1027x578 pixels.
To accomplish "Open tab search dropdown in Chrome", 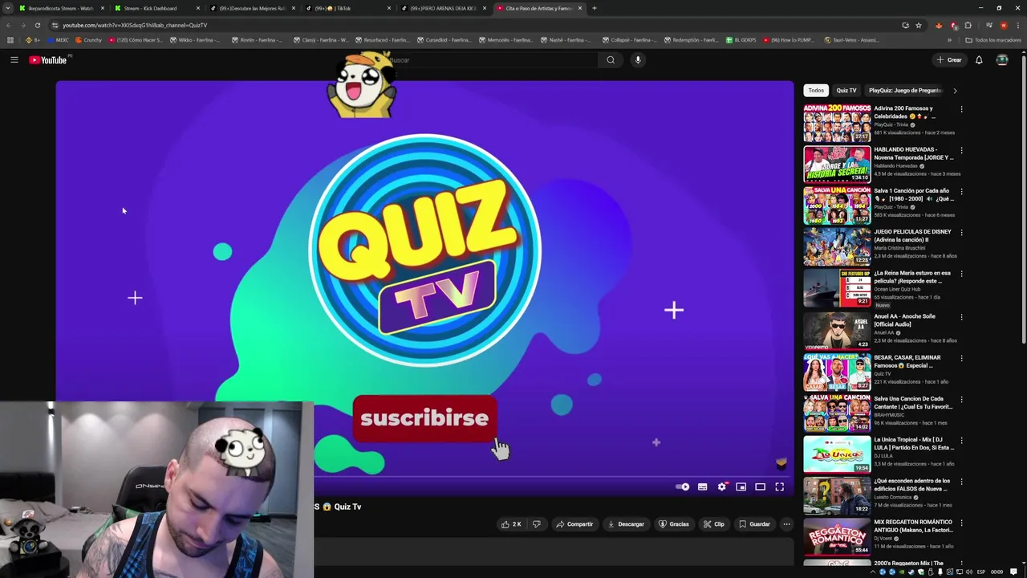I will click(x=9, y=8).
